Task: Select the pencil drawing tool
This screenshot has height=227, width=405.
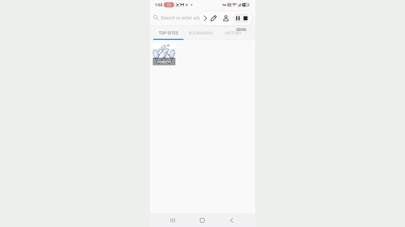Action: click(x=214, y=18)
